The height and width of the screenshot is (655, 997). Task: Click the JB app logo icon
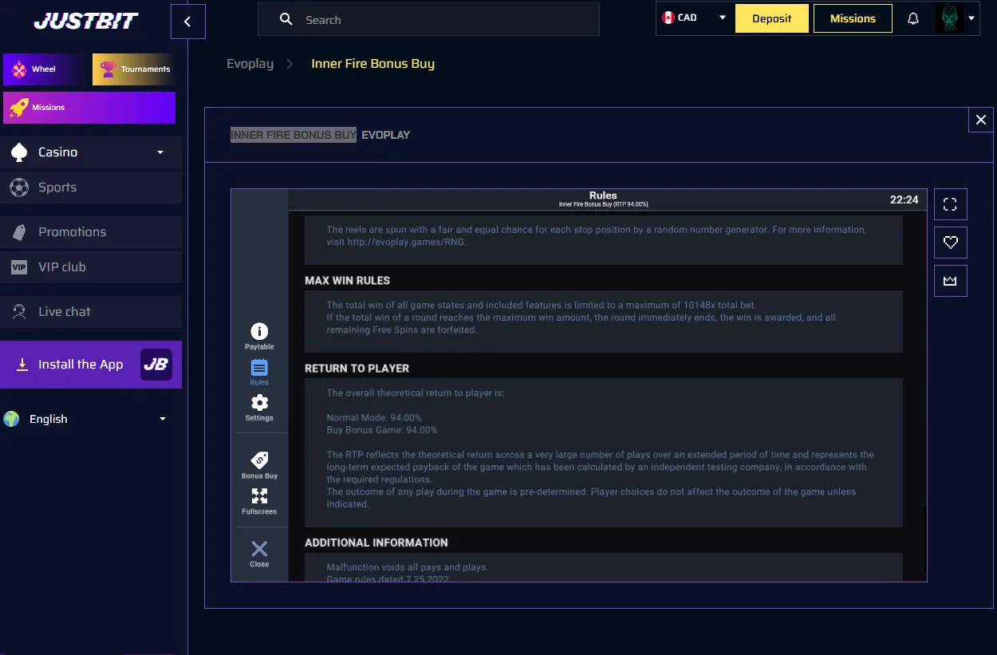click(156, 365)
